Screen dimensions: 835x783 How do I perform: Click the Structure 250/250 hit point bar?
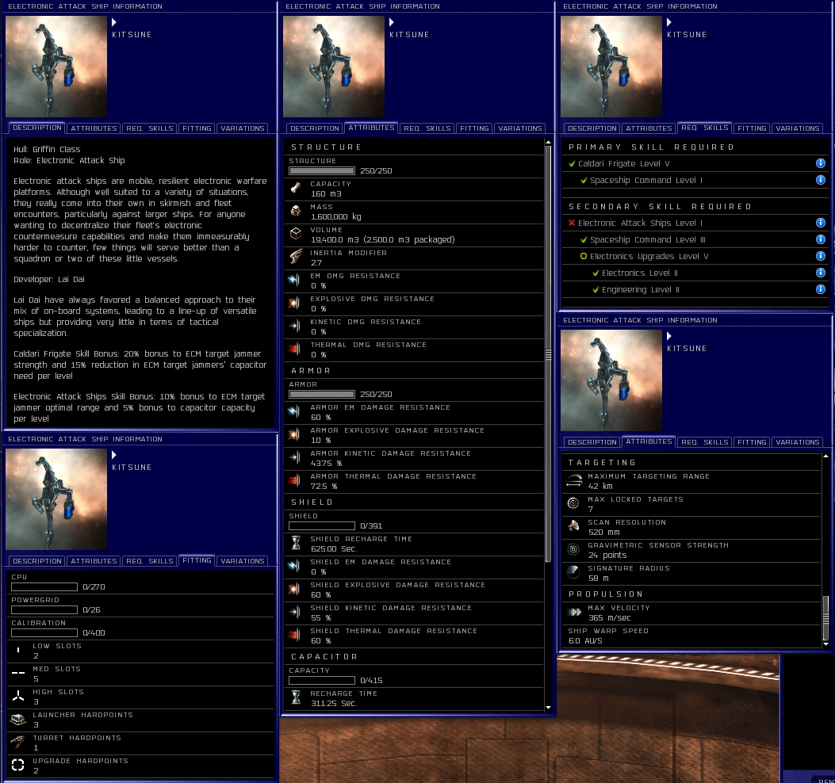tap(322, 171)
